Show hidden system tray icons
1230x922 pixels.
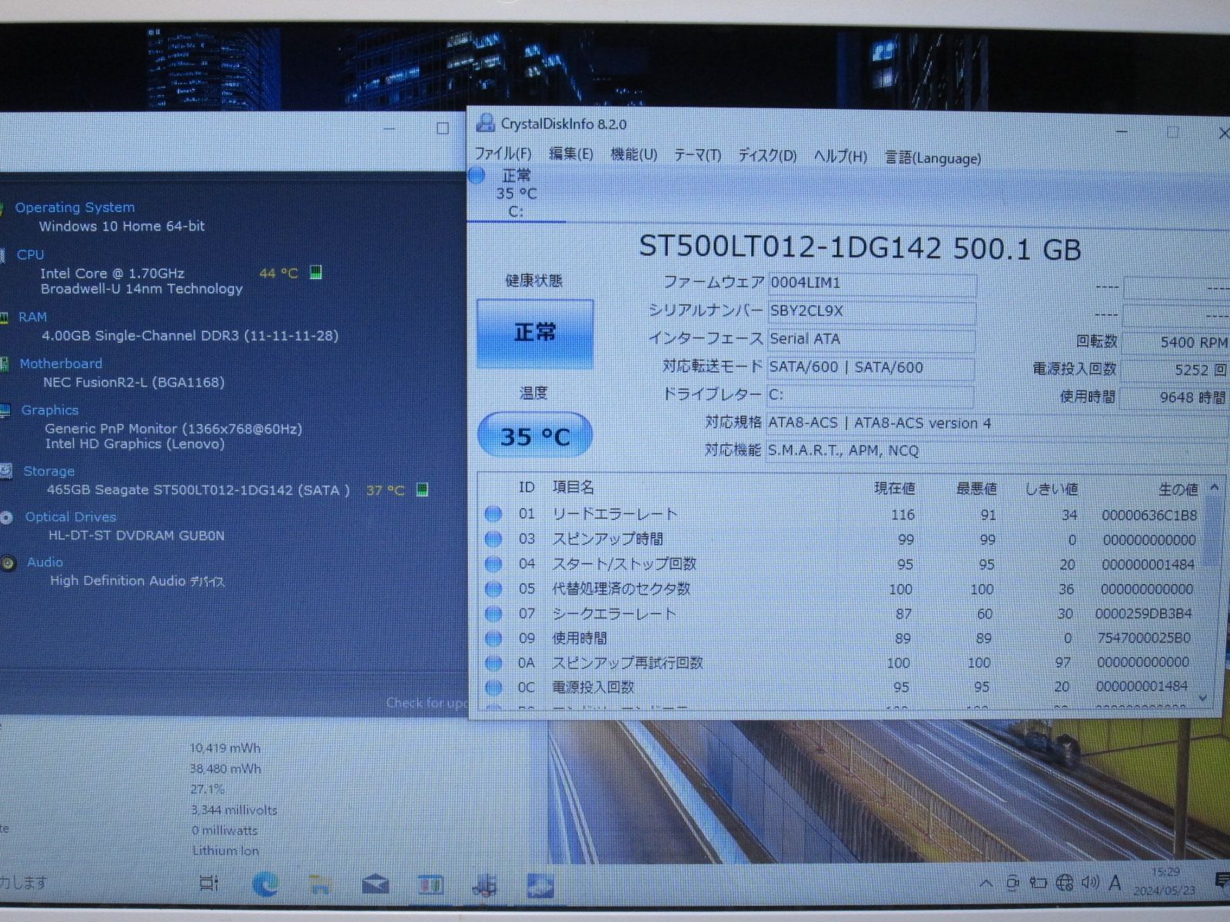[x=986, y=884]
